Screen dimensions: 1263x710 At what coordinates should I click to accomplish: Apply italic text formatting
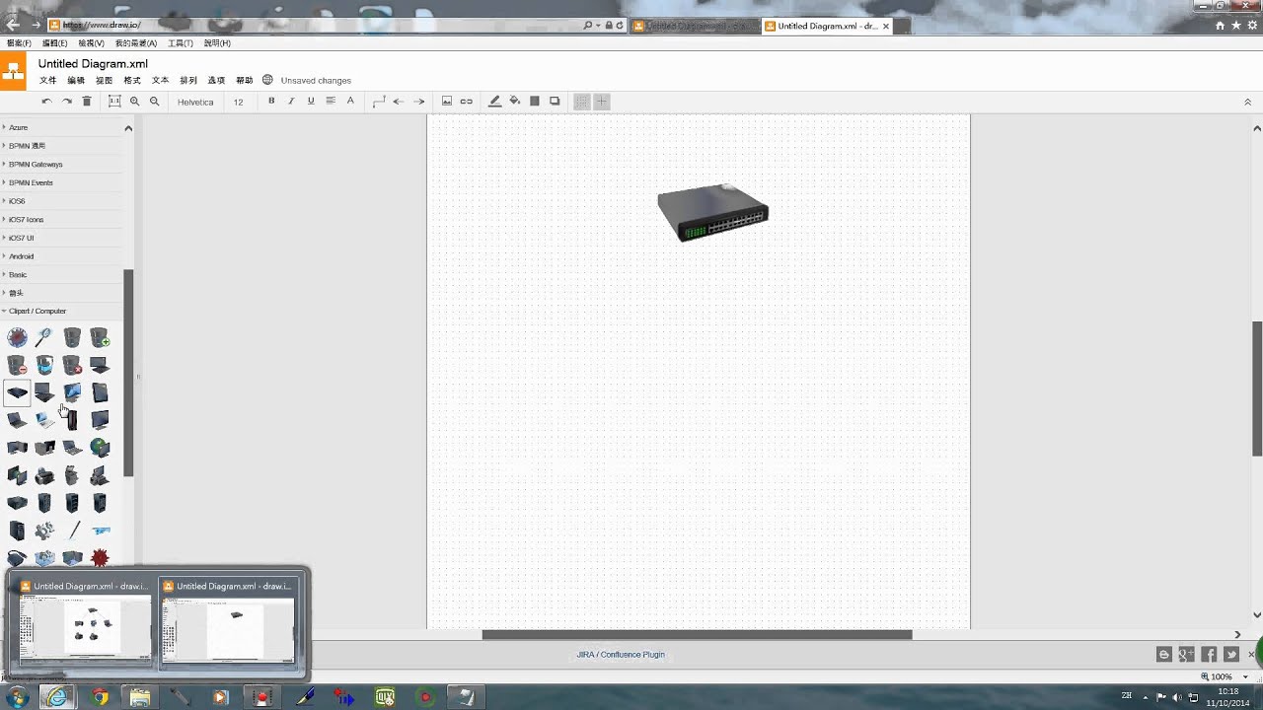click(291, 102)
